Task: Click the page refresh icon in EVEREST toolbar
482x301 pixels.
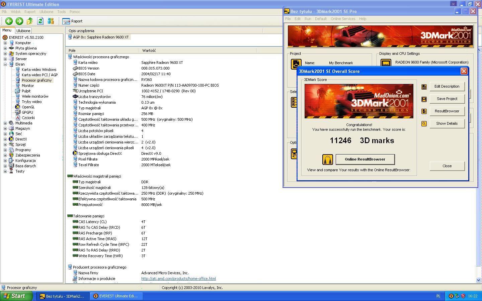Action: pos(40,21)
